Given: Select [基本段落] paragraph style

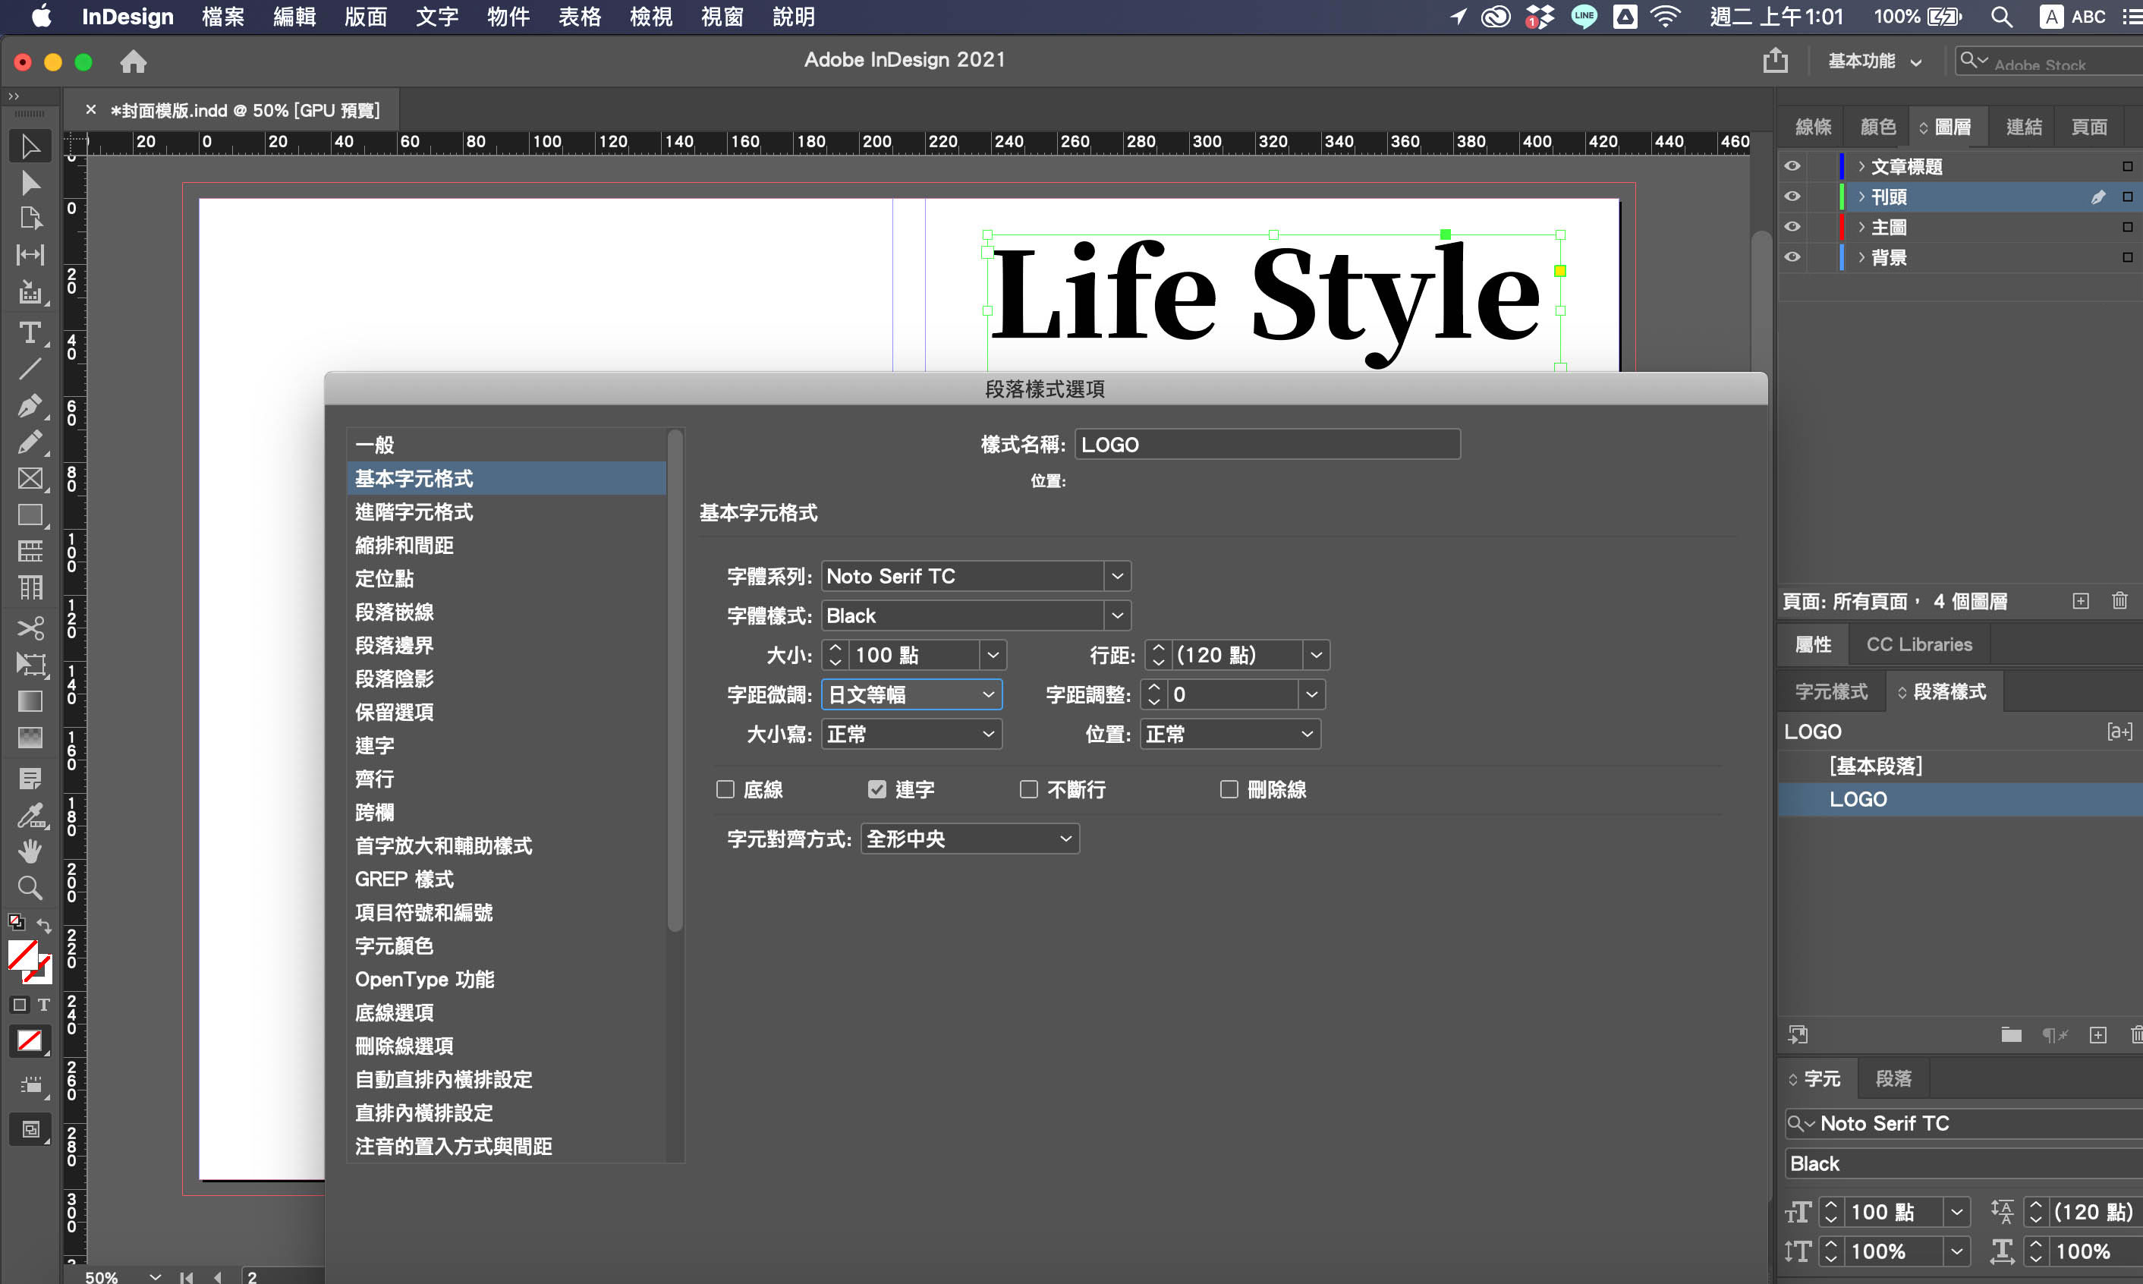Looking at the screenshot, I should point(1875,766).
